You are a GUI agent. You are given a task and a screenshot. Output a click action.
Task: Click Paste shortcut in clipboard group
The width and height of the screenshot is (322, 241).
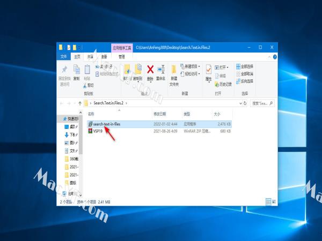click(107, 74)
